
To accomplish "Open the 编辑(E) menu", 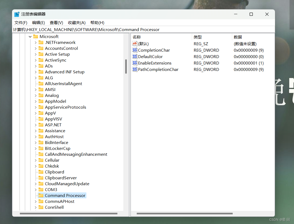I will [39, 23].
